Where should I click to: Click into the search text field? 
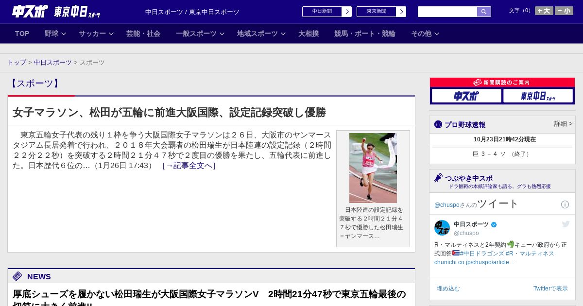[447, 12]
